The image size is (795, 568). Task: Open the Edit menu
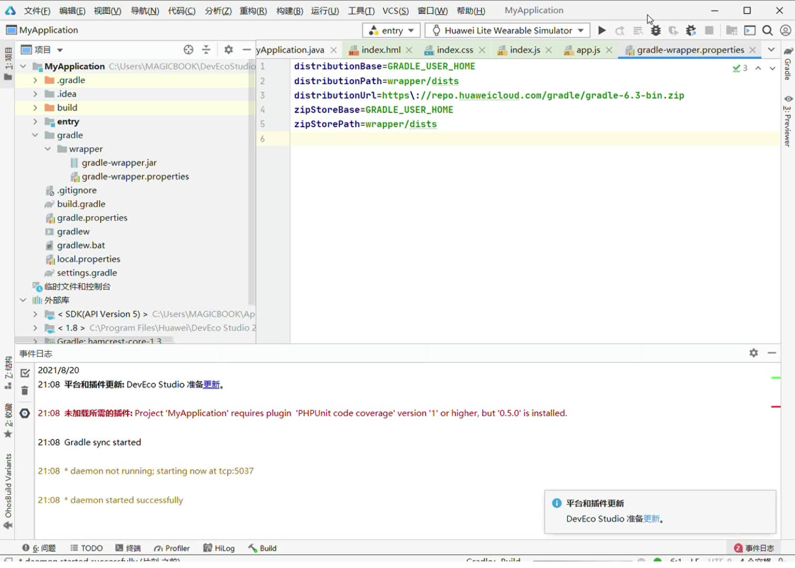(x=72, y=11)
